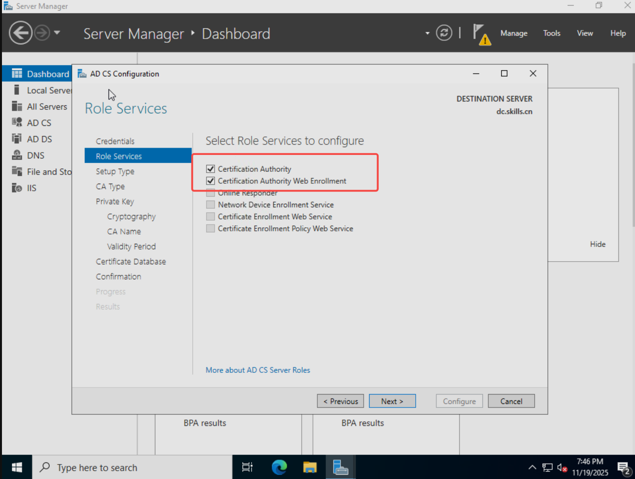Viewport: 635px width, 479px height.
Task: Click the taskbar clock showing 7:46 PM
Action: click(590, 467)
